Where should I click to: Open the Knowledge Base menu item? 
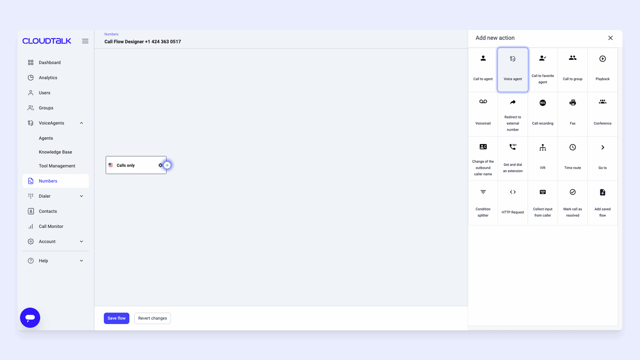(x=55, y=152)
